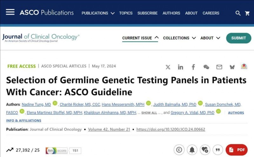The image size is (254, 157).
Task: Add article to favorites
Action: (x=205, y=150)
